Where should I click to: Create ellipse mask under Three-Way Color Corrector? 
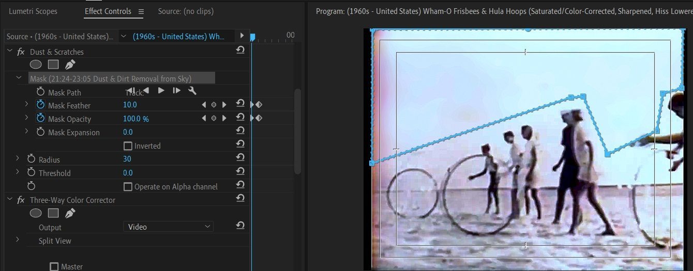coord(35,213)
